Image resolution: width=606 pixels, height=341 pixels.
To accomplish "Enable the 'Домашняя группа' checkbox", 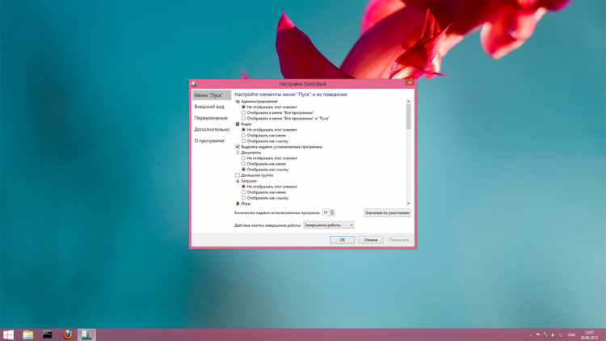I will click(238, 175).
